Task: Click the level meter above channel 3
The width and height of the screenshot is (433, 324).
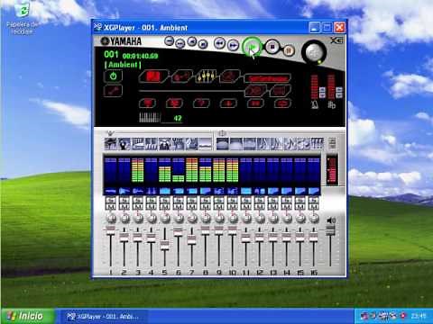Action: 138,170
